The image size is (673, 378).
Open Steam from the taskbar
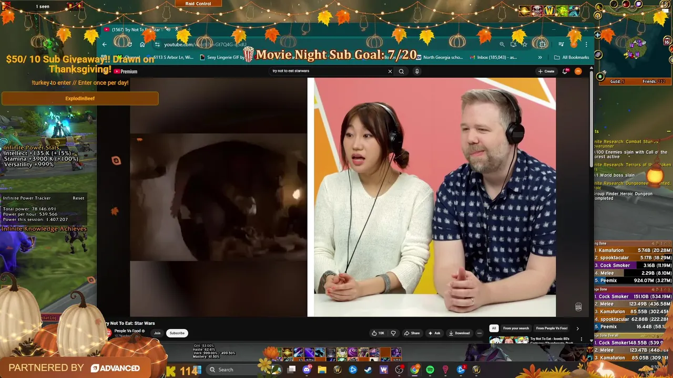(x=368, y=370)
